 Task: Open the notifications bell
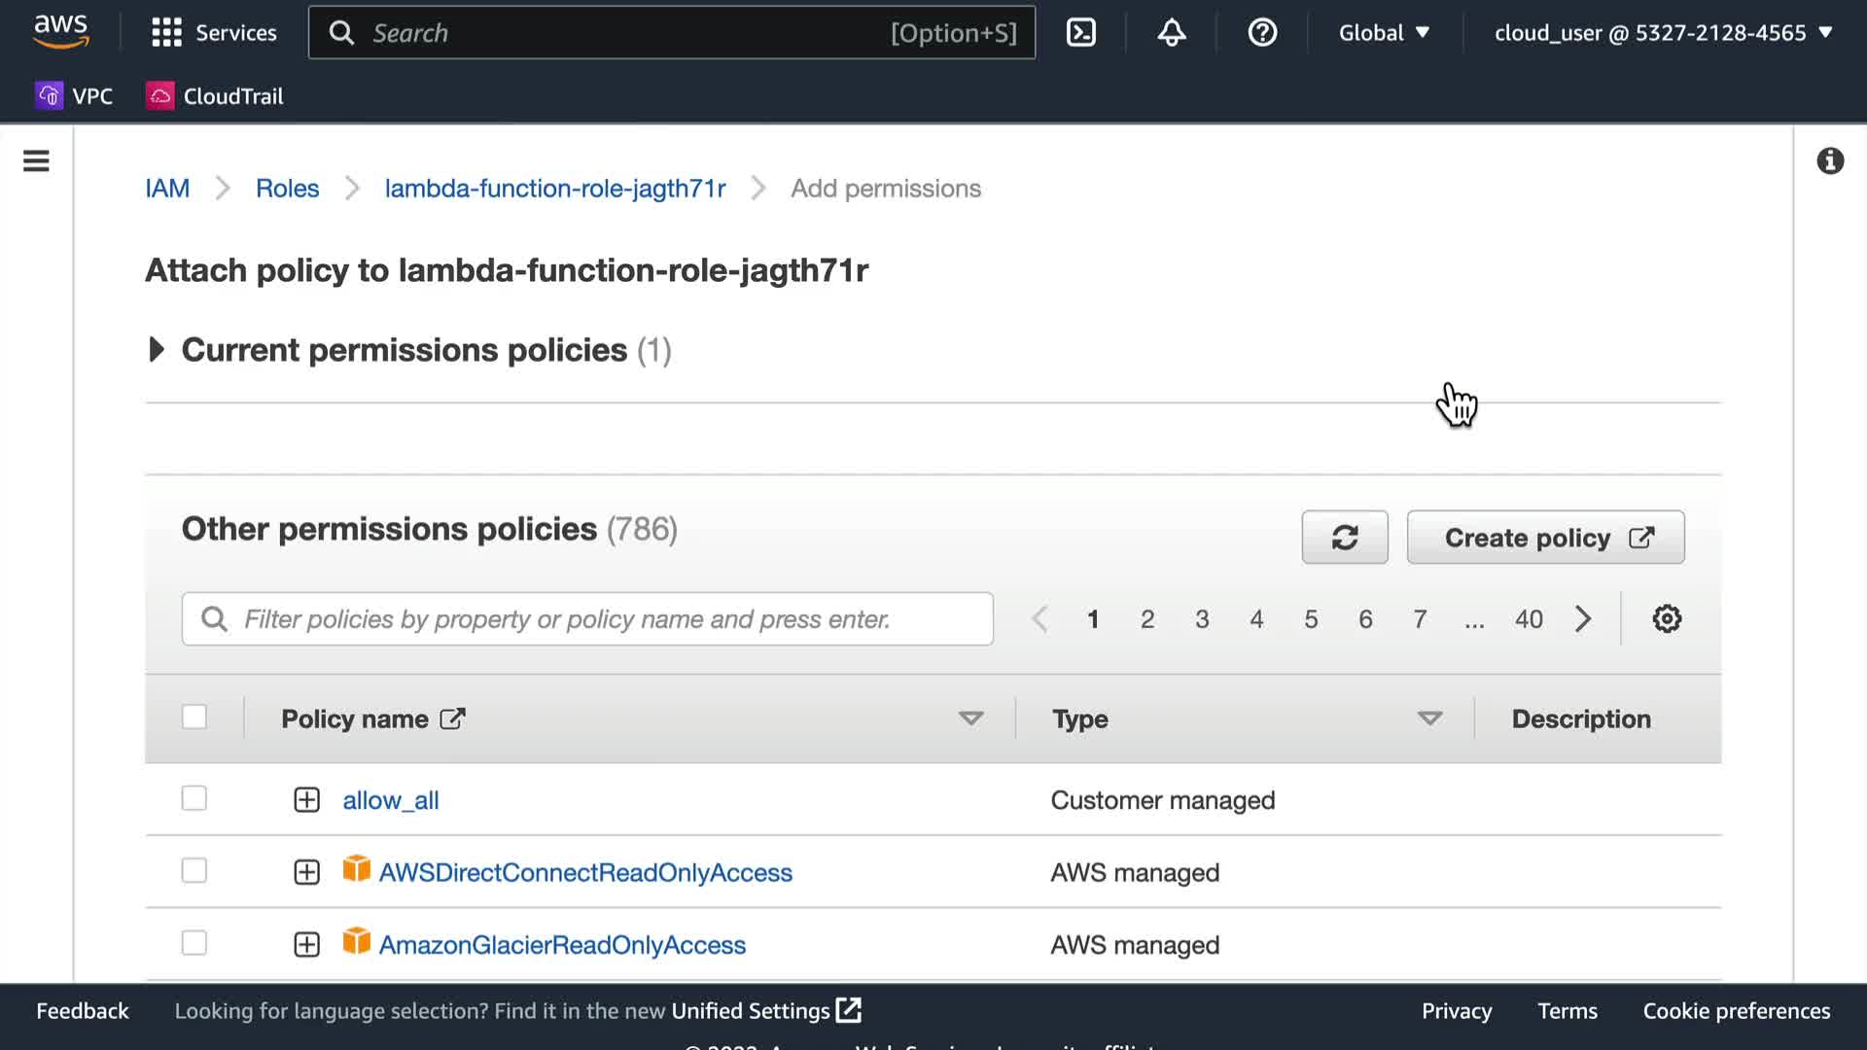1171,32
